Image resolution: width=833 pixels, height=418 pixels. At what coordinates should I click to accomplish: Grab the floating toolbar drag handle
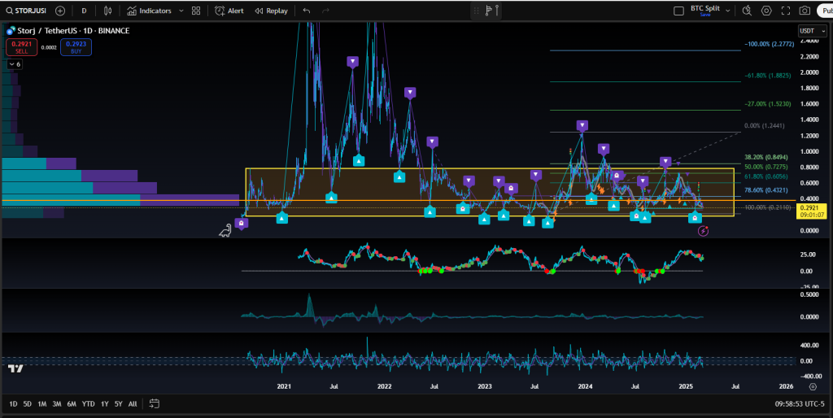[x=476, y=11]
